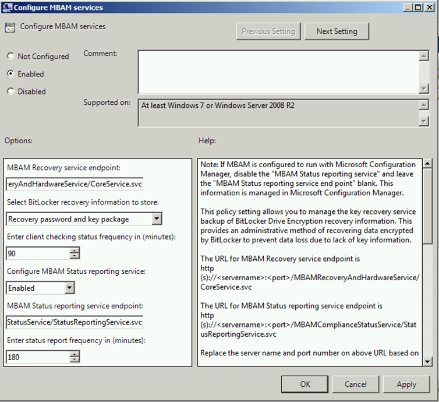This screenshot has width=439, height=402.
Task: Click the Supported on scroll up arrow
Action: pos(424,105)
